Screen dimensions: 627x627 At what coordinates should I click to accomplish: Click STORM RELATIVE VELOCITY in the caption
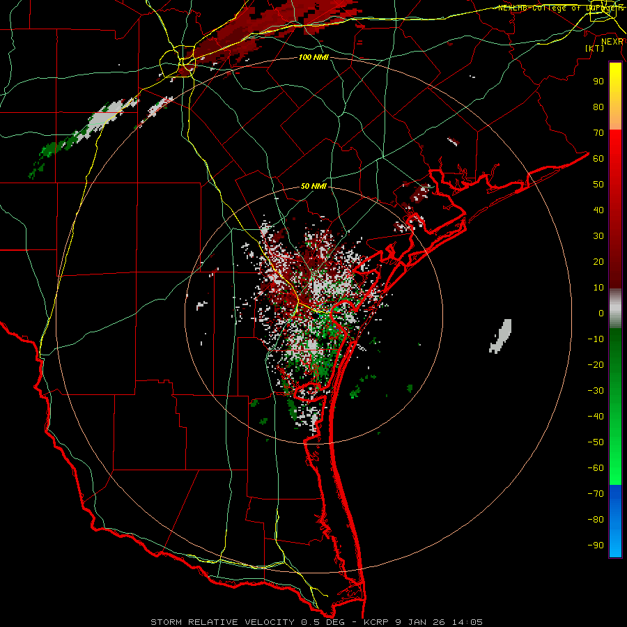pos(222,622)
